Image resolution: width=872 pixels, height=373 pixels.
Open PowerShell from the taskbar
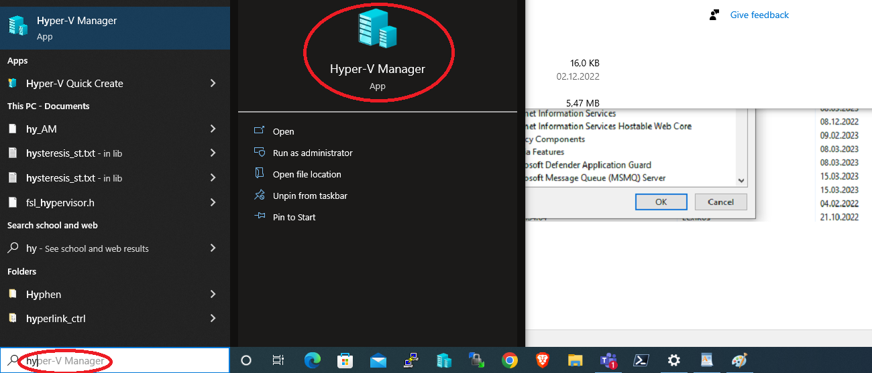click(x=641, y=361)
